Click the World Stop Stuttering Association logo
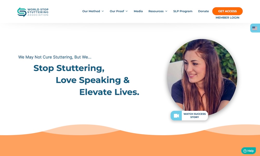 coord(33,12)
